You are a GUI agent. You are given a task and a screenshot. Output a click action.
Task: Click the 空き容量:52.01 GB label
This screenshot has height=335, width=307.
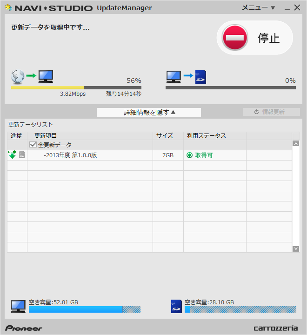(53, 302)
